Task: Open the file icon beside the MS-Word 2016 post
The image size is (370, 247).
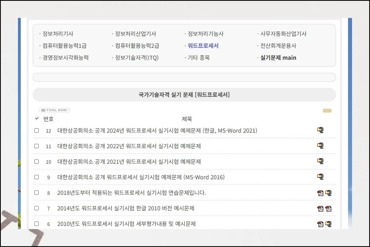Action: [321, 177]
